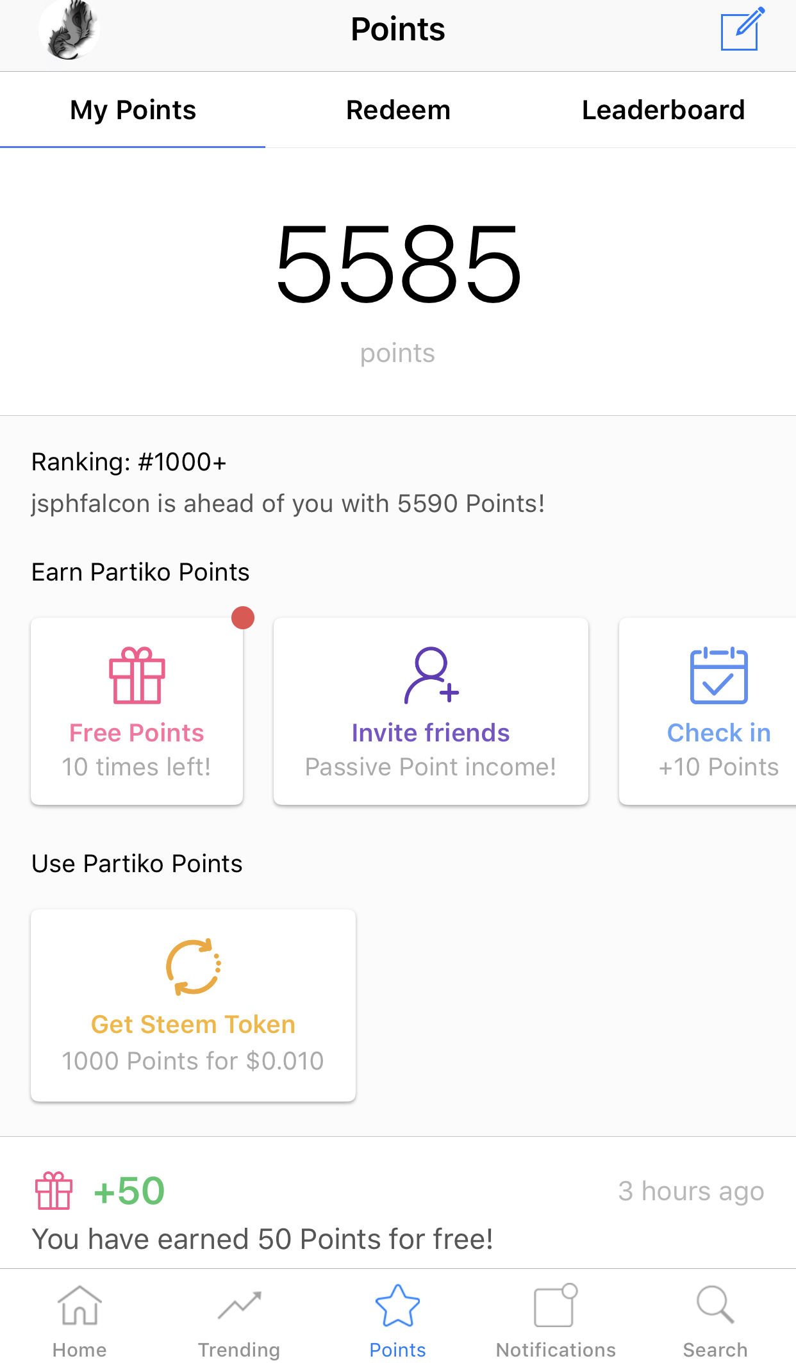796x1363 pixels.
Task: Tap the compose post pencil icon
Action: (x=743, y=28)
